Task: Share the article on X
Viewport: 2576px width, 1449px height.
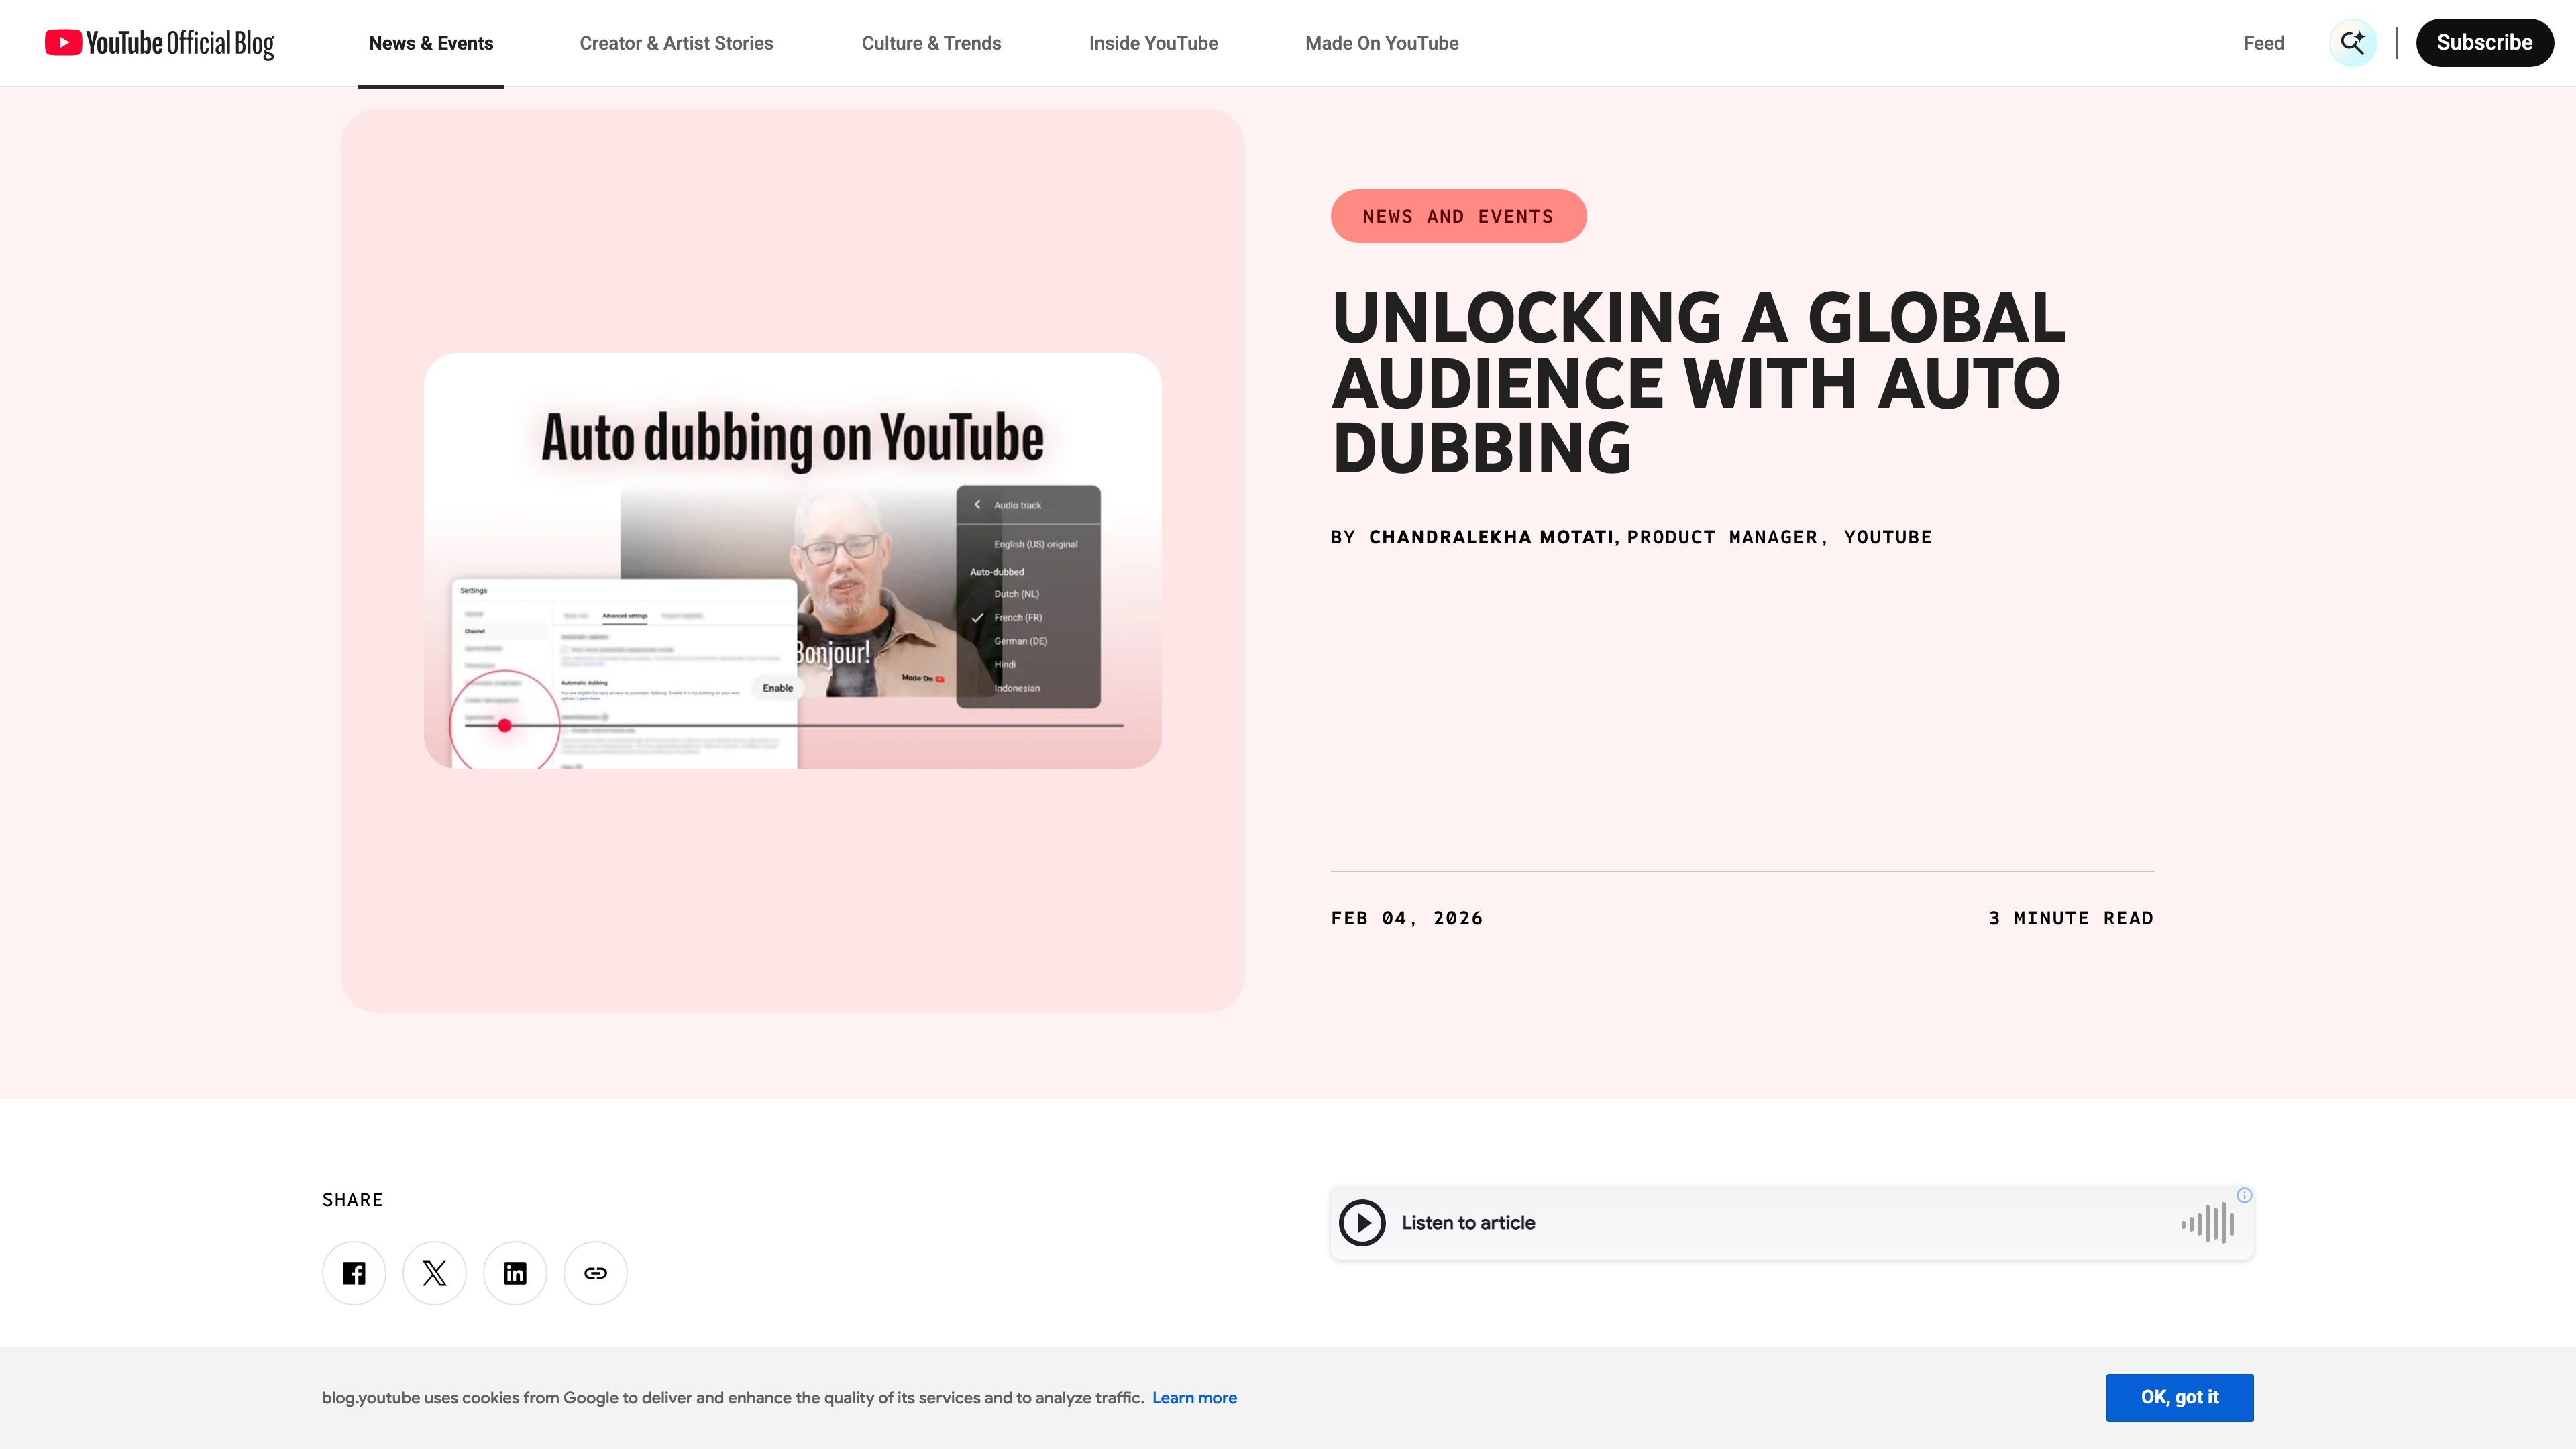Action: 434,1272
